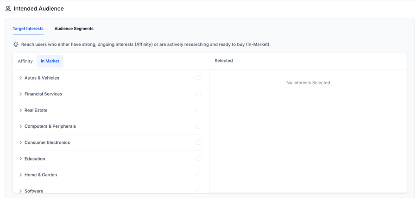417x198 pixels.
Task: Select the Consumer Electronics checkbox
Action: (199, 142)
